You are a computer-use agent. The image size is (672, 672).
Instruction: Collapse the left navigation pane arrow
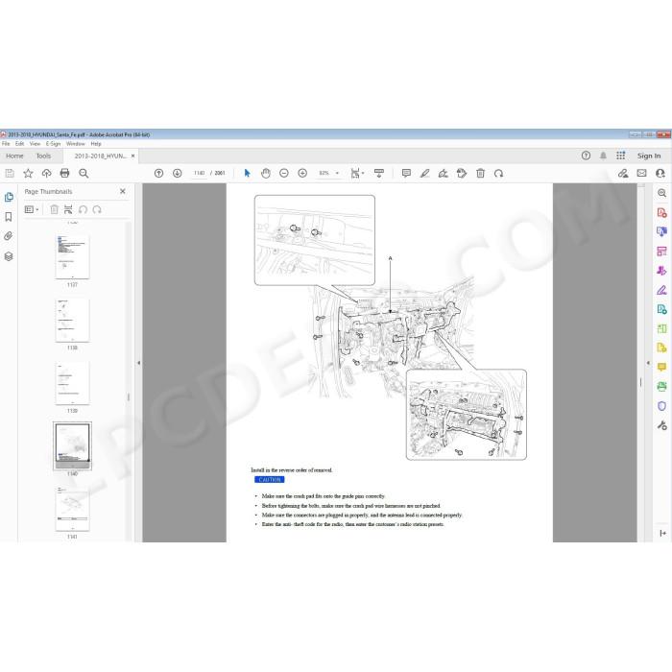[x=139, y=363]
